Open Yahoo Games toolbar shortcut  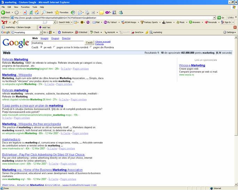click(168, 22)
